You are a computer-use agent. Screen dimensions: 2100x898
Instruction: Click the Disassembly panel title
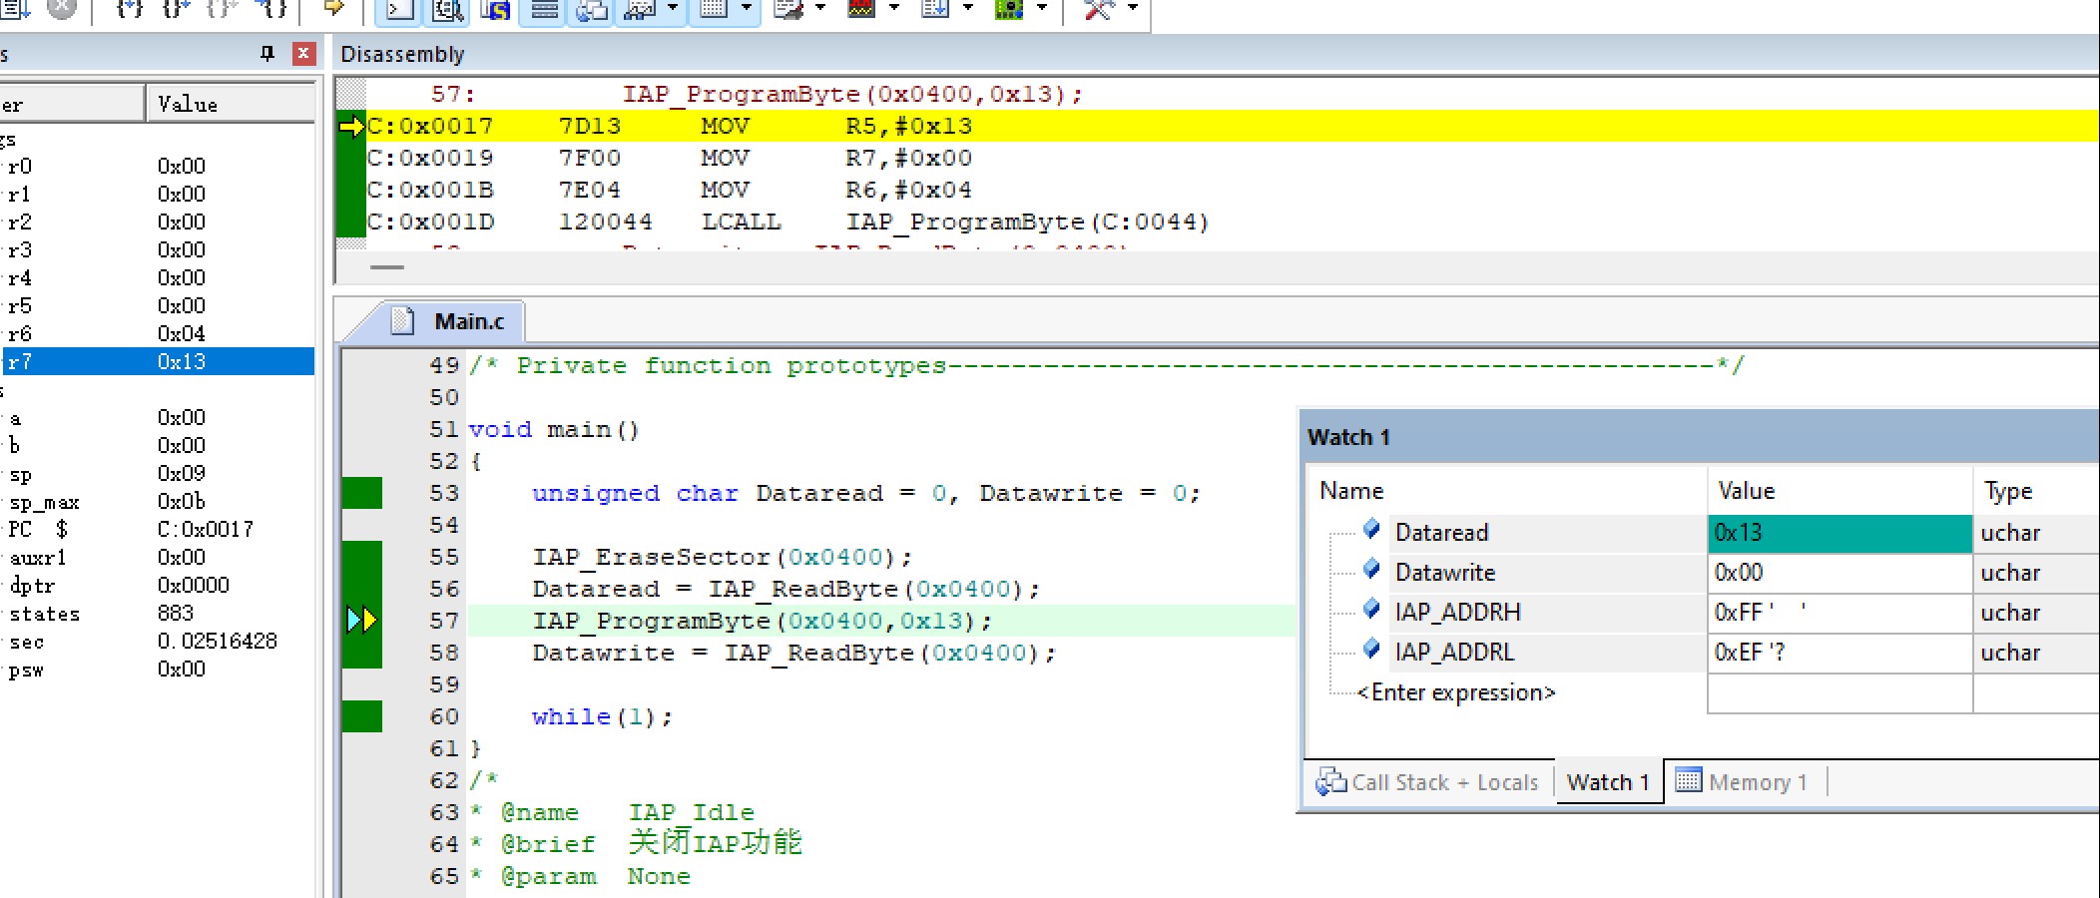[402, 54]
